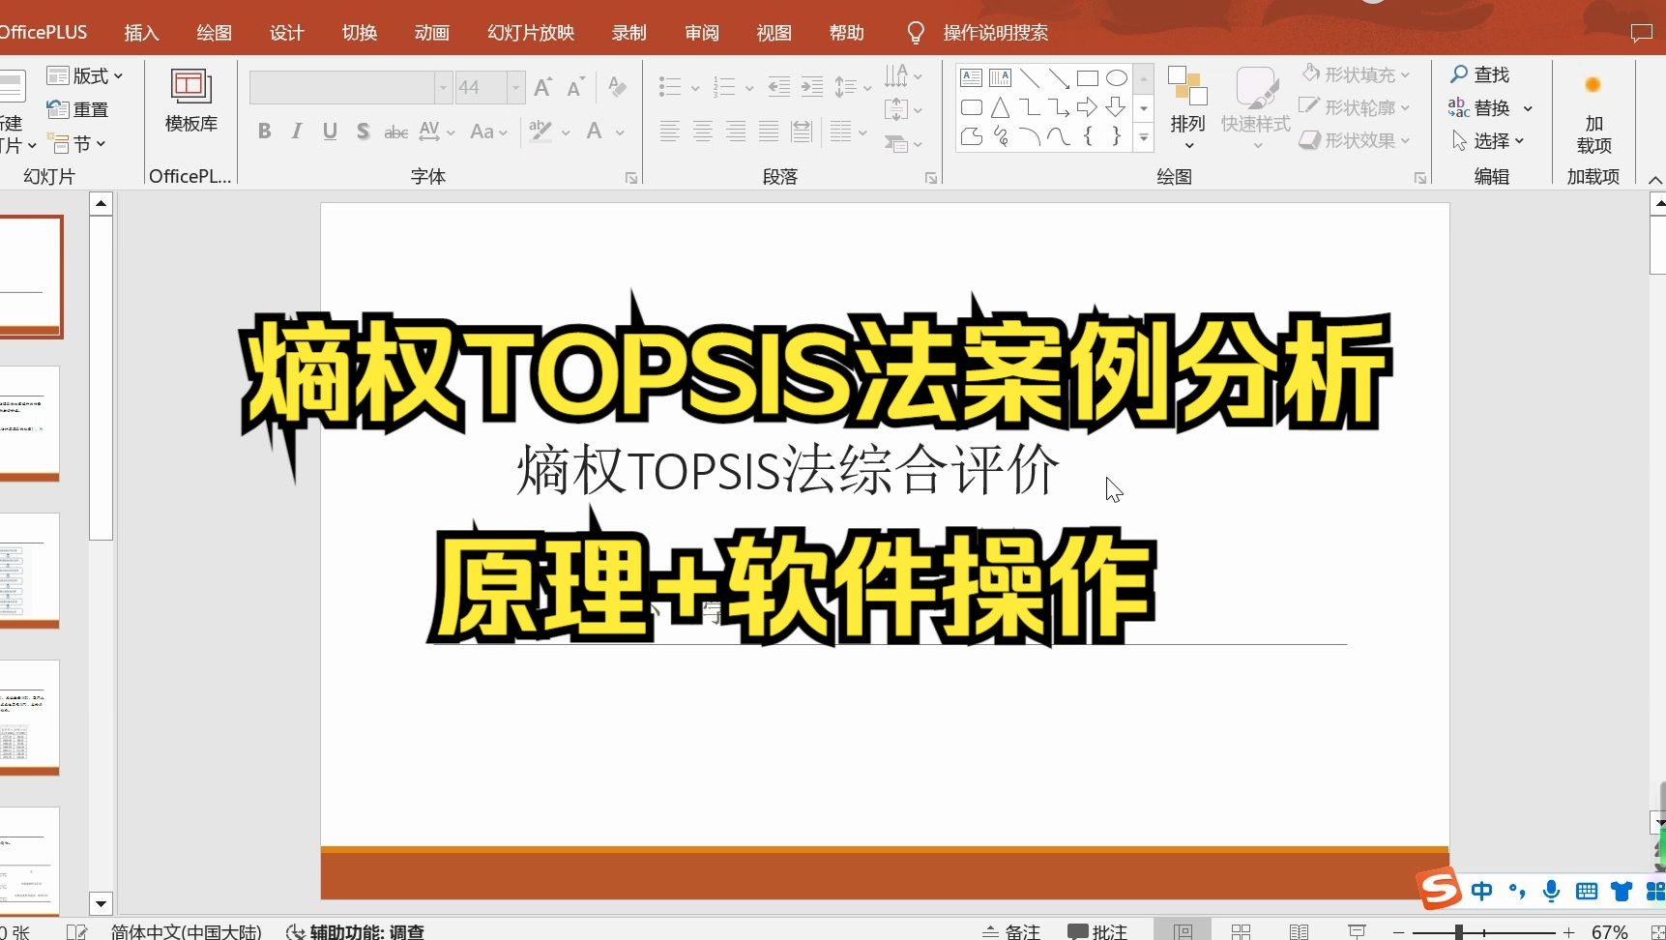Toggle 备注 notes pane

point(1011,932)
